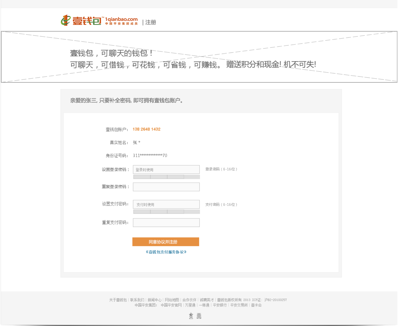Open 平安银行 footer link
The width and height of the screenshot is (398, 326).
220,305
